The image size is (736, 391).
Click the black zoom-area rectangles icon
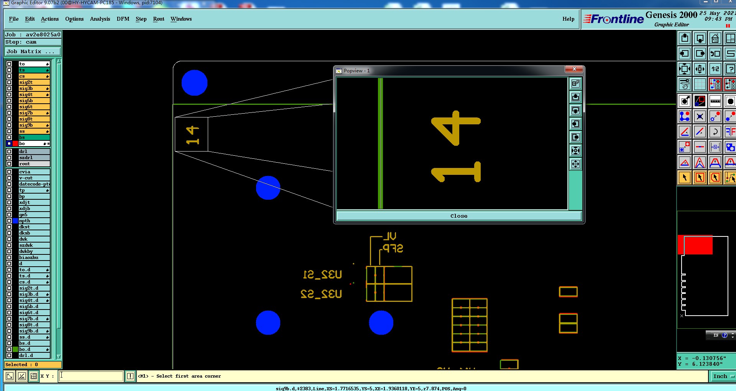click(x=700, y=101)
